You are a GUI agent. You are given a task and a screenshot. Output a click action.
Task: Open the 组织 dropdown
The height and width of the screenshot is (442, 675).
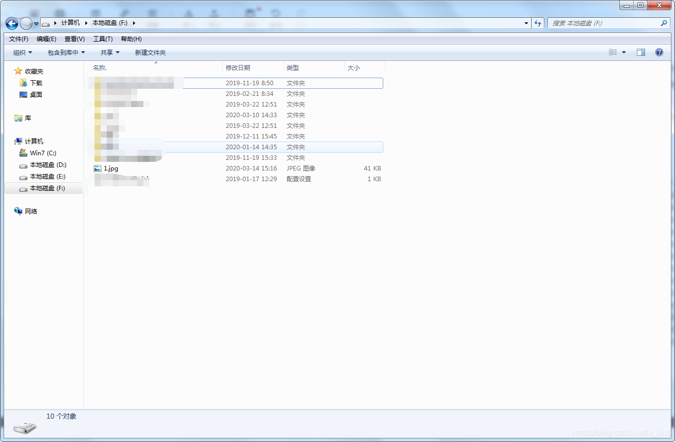click(x=23, y=52)
